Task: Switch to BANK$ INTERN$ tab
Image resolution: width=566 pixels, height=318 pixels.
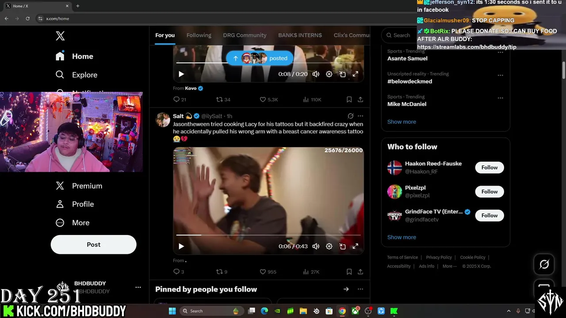Action: coord(300,35)
